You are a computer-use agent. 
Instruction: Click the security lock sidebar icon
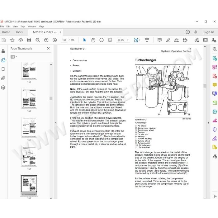tap(3, 51)
